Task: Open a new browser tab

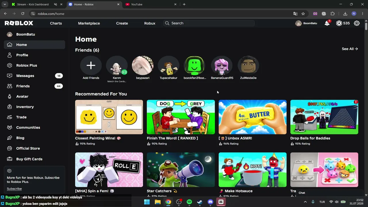Action: (184, 4)
